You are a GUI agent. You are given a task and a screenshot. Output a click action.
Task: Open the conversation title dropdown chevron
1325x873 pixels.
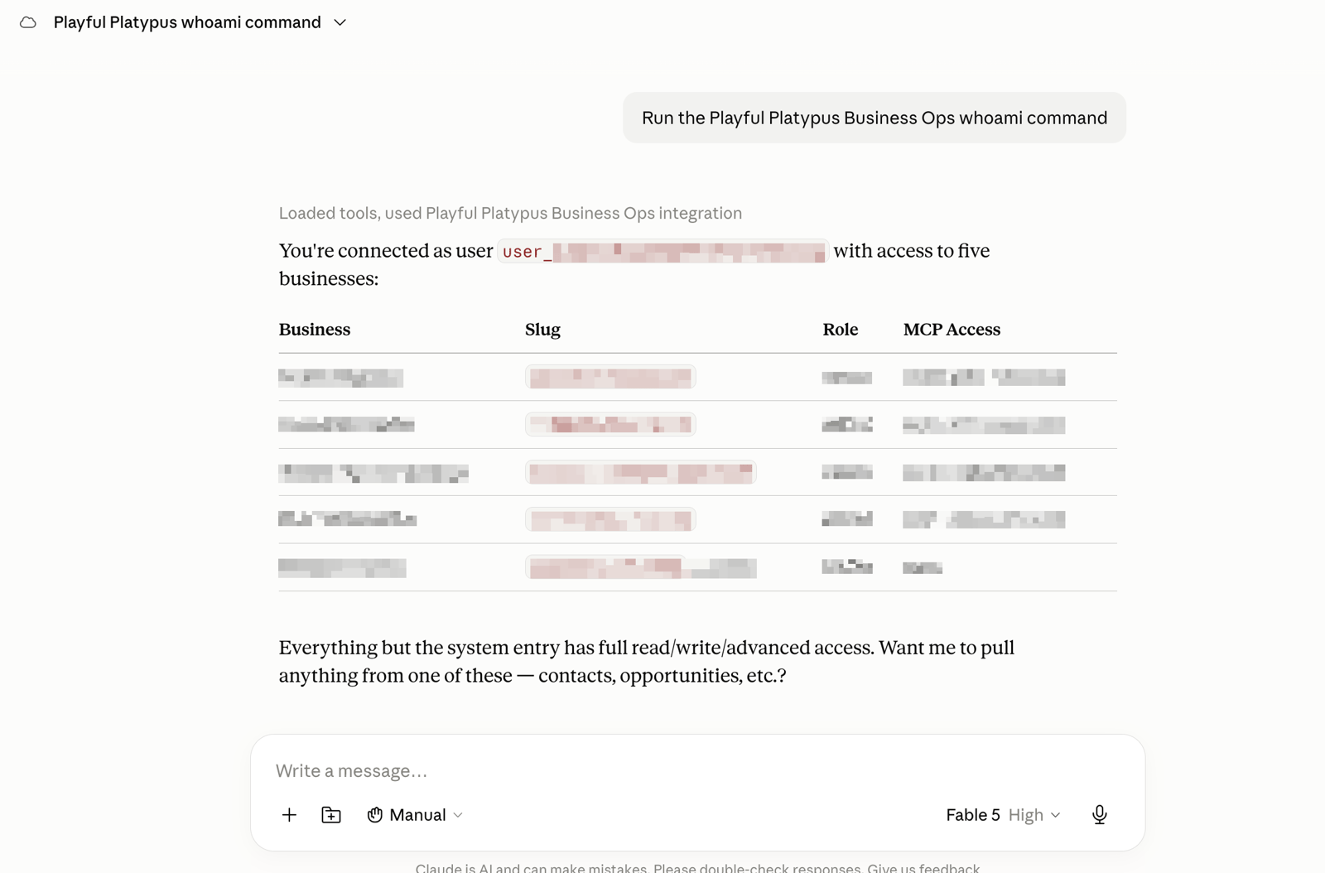[340, 22]
